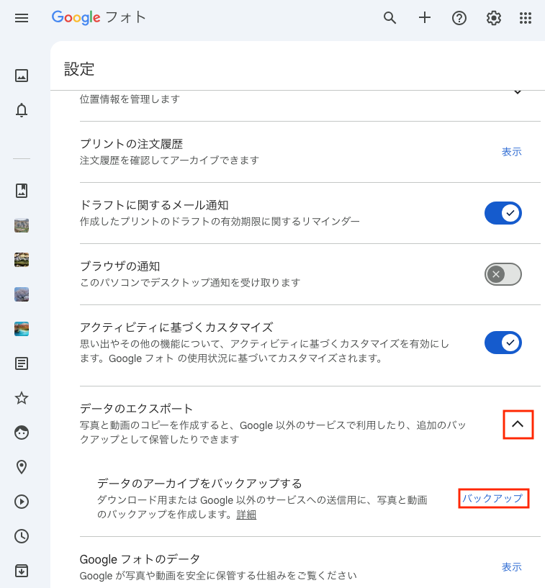This screenshot has width=545, height=588.
Task: Expand the 位置情報 section chevron
Action: tap(518, 92)
